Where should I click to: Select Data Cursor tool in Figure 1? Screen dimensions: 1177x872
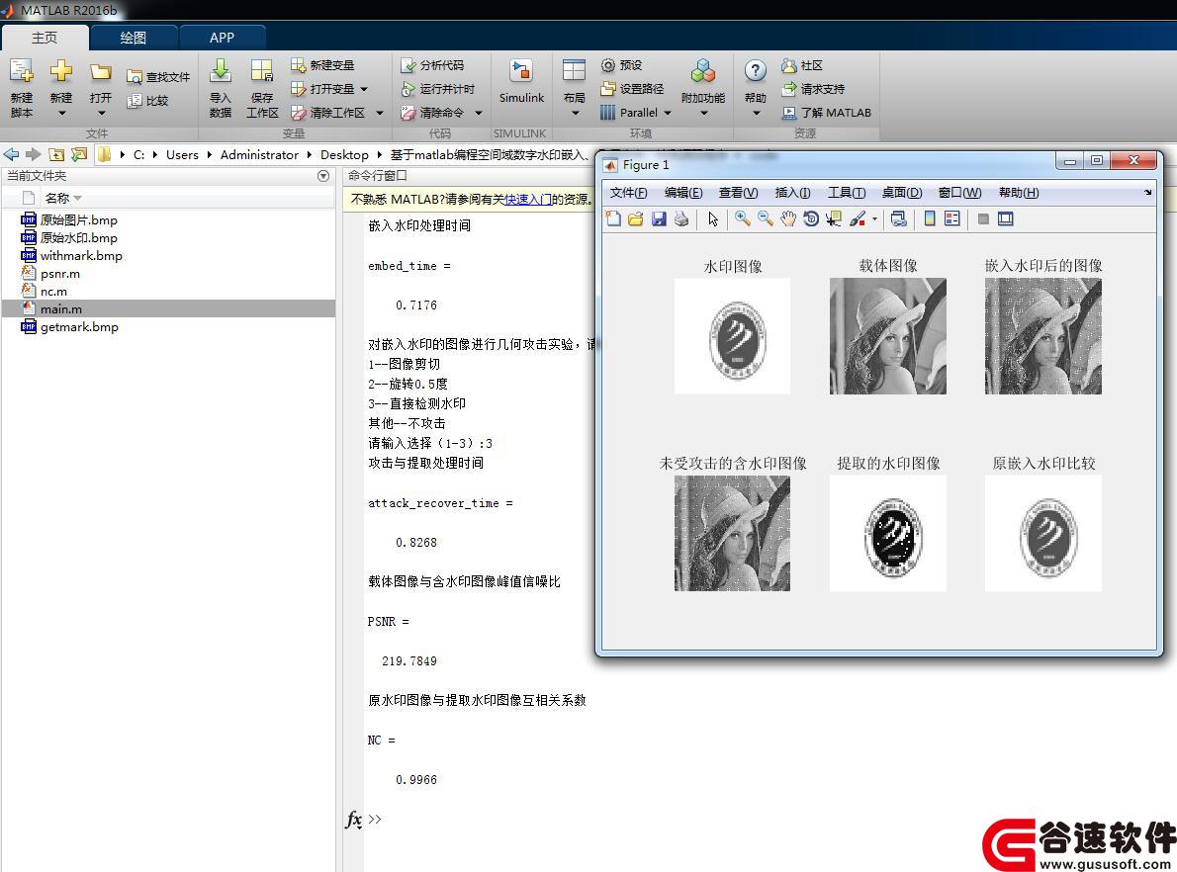(833, 218)
